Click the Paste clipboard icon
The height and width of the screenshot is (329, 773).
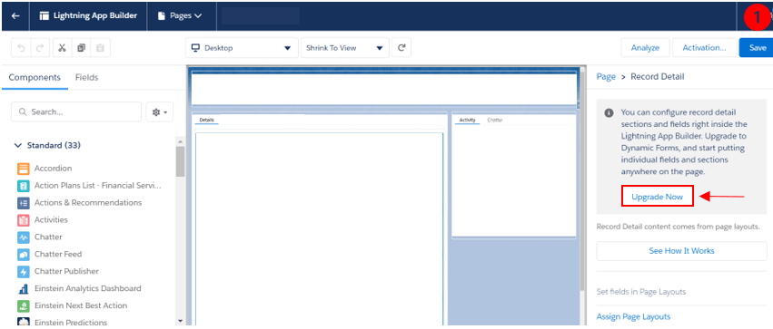pyautogui.click(x=101, y=48)
